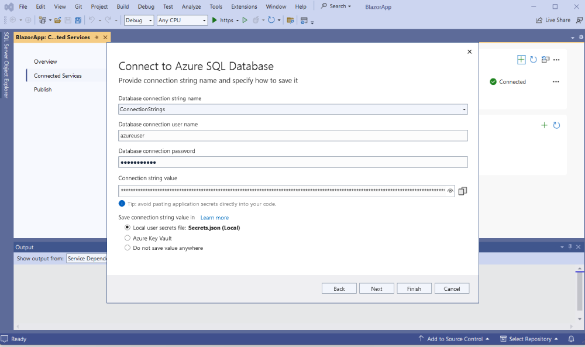
Task: Click the Find in Files folder icon
Action: click(x=290, y=20)
